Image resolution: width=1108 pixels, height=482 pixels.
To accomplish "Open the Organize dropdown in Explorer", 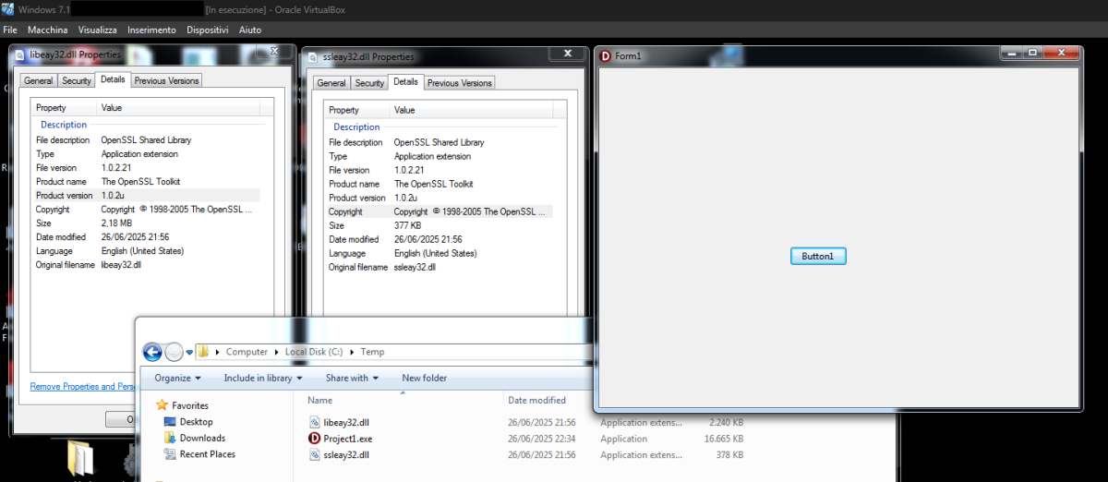I will pos(178,378).
